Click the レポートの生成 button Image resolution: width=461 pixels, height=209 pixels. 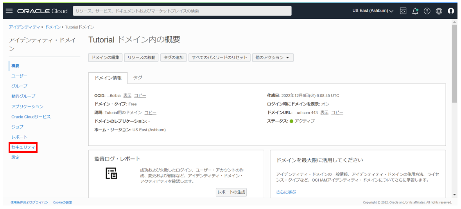coord(231,192)
